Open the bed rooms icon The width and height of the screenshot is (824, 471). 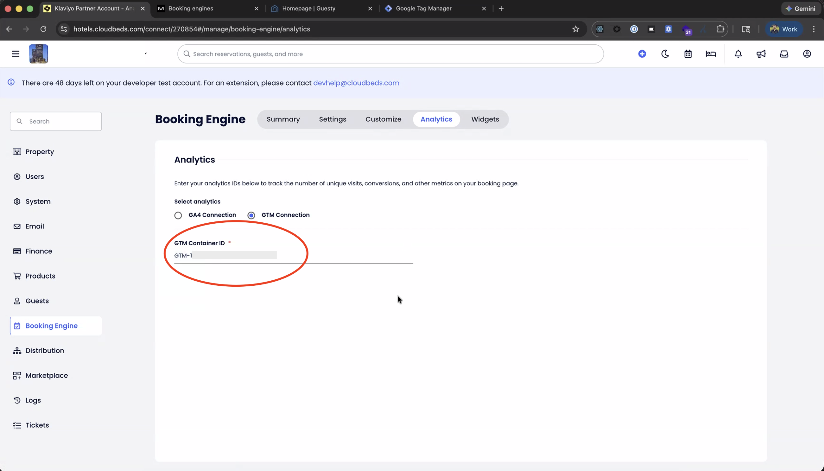tap(711, 54)
